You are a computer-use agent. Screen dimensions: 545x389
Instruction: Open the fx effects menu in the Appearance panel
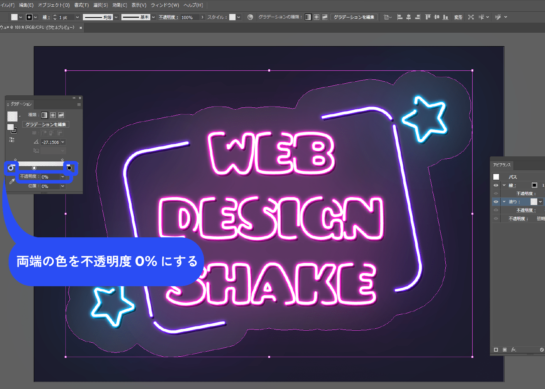pyautogui.click(x=514, y=349)
